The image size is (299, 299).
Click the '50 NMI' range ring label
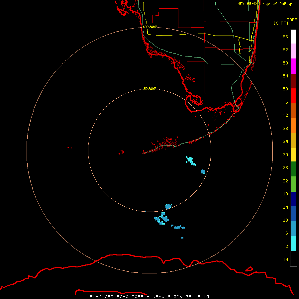coord(149,89)
